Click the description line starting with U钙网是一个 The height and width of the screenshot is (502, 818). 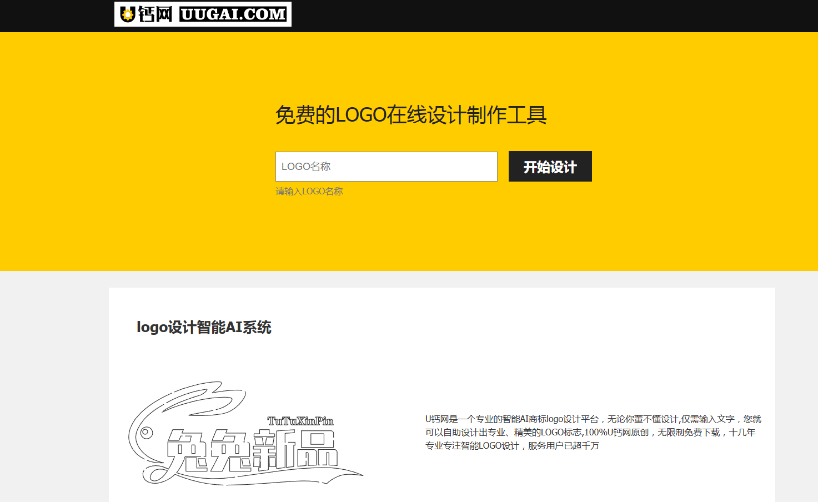(x=593, y=419)
